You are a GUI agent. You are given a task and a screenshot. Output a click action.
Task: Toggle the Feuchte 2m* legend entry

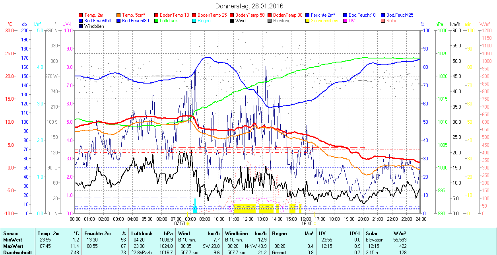coord(322,15)
